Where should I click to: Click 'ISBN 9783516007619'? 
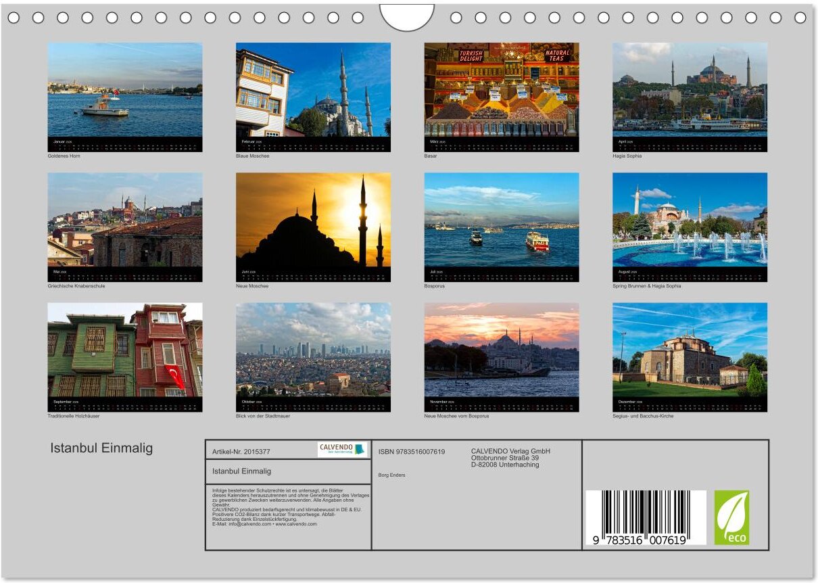pos(412,451)
